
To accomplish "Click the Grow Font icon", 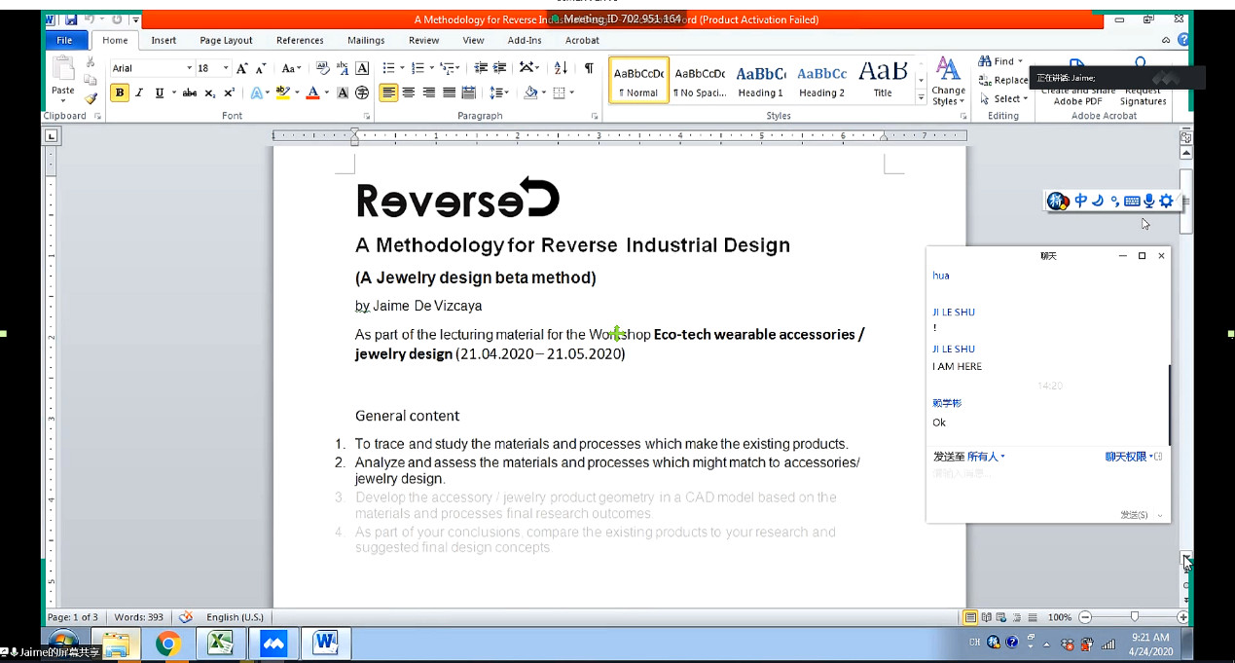I will (242, 68).
